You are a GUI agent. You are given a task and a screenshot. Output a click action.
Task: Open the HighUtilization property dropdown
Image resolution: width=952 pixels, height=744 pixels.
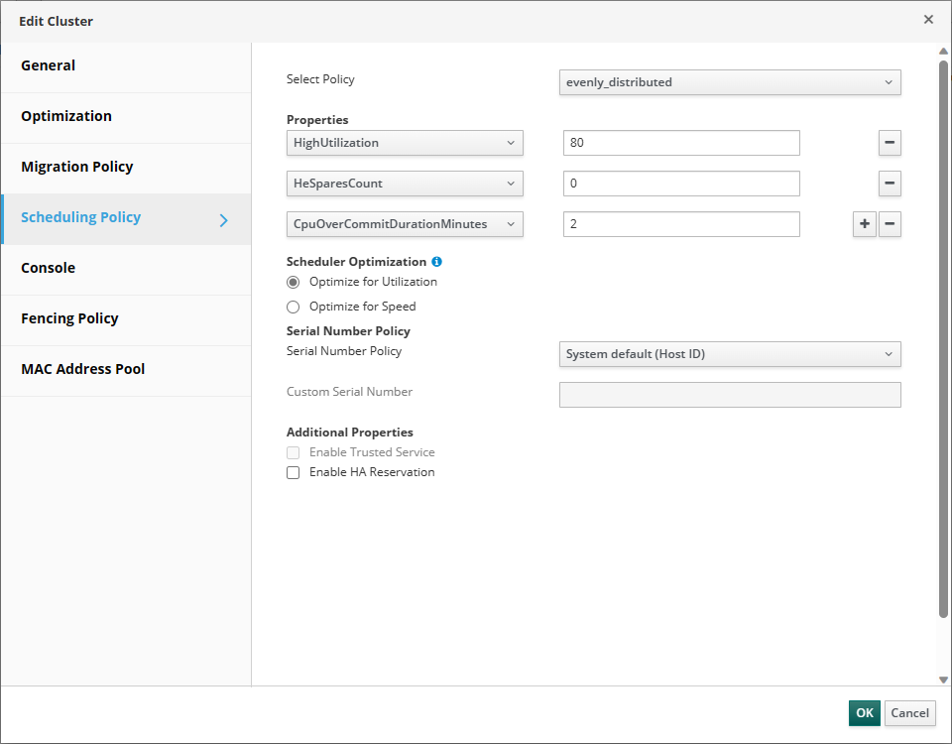[405, 143]
